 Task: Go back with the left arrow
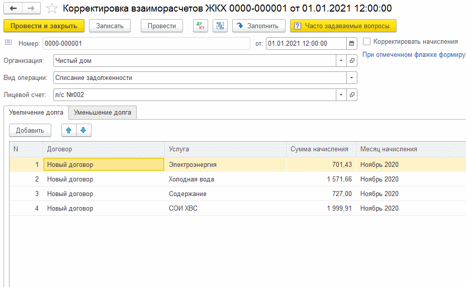pyautogui.click(x=13, y=9)
